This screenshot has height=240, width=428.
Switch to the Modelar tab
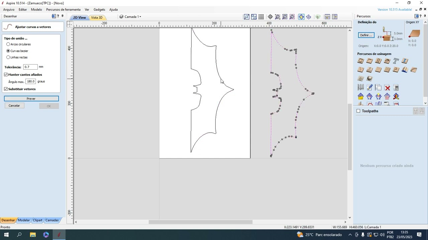(24, 220)
